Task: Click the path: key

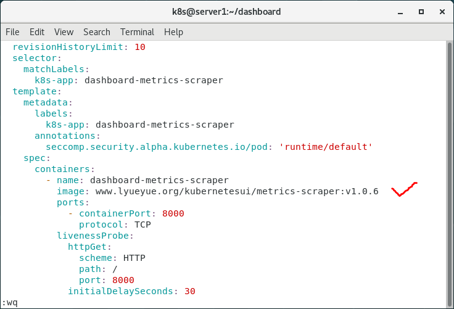Action: [93, 269]
